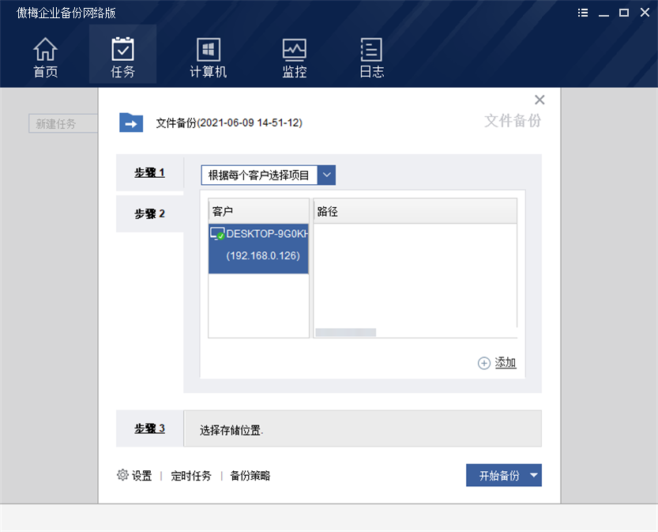This screenshot has width=658, height=532.
Task: Maximize the application window
Action: pyautogui.click(x=624, y=13)
